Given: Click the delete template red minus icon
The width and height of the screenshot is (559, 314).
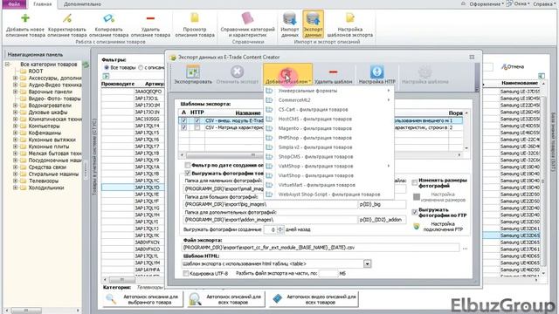Looking at the screenshot, I should click(x=333, y=72).
